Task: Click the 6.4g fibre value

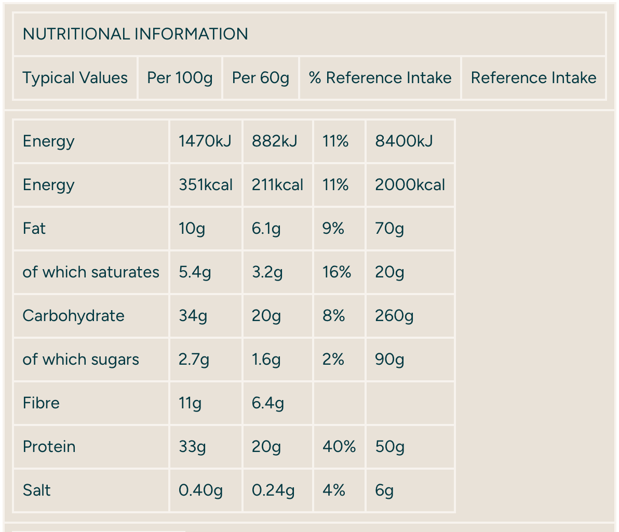Action: [x=267, y=403]
